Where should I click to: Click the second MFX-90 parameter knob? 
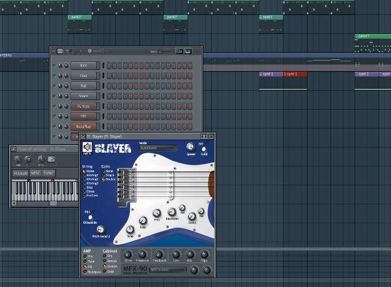pos(207,269)
